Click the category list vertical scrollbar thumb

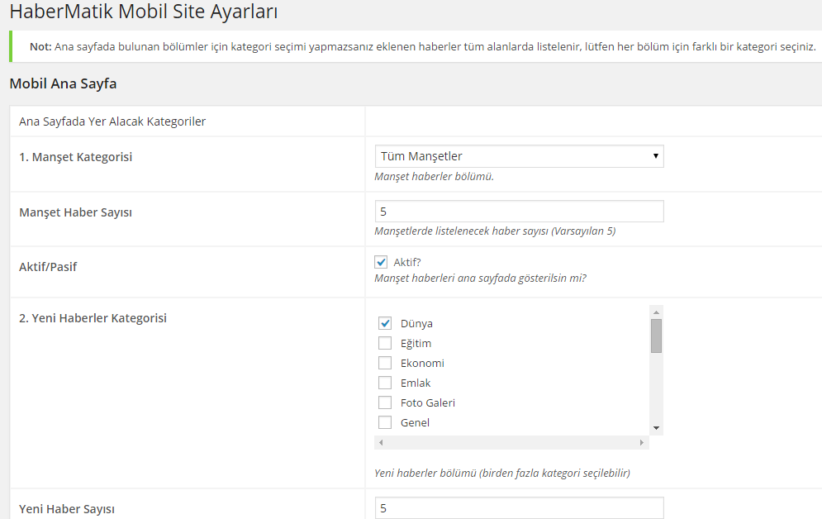656,336
